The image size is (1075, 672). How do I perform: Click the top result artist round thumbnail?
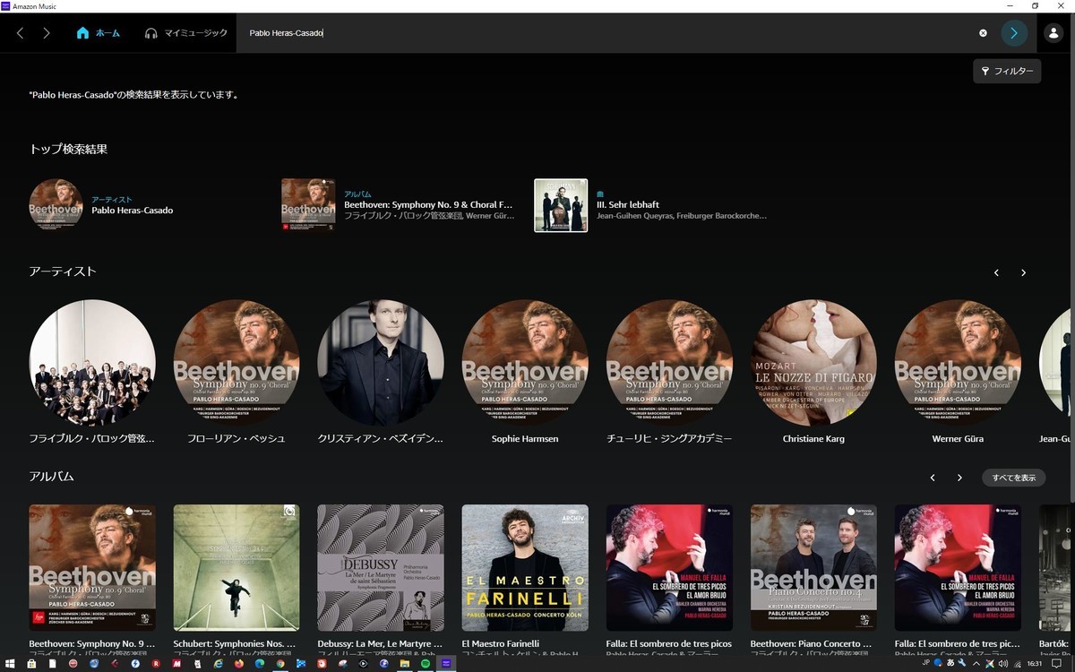pyautogui.click(x=56, y=205)
